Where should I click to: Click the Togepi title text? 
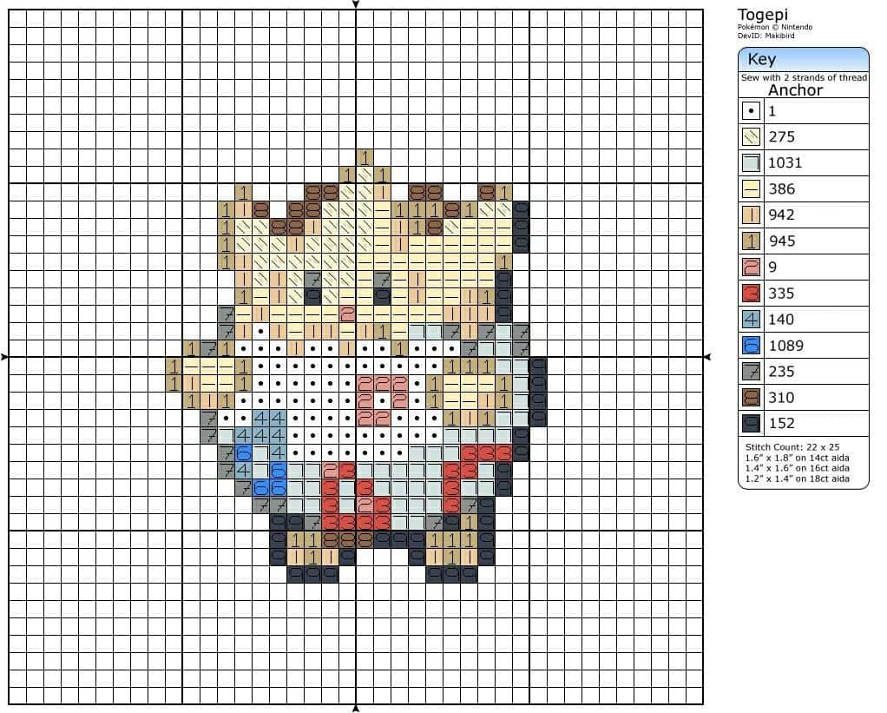[763, 16]
